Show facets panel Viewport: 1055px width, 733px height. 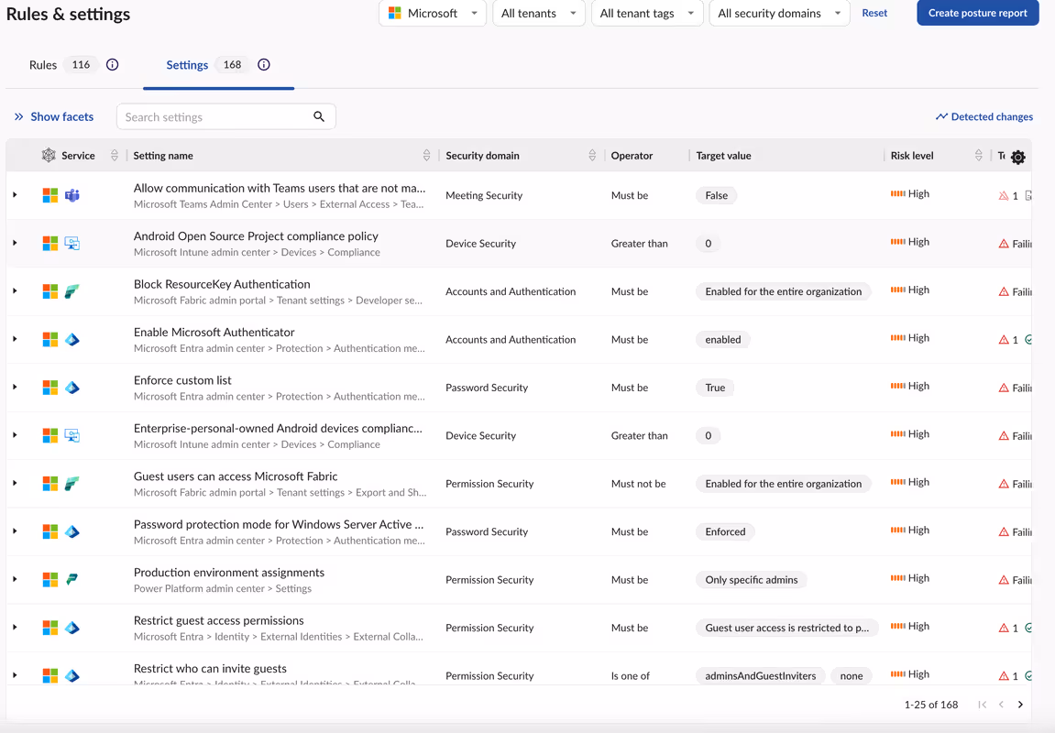pos(54,116)
